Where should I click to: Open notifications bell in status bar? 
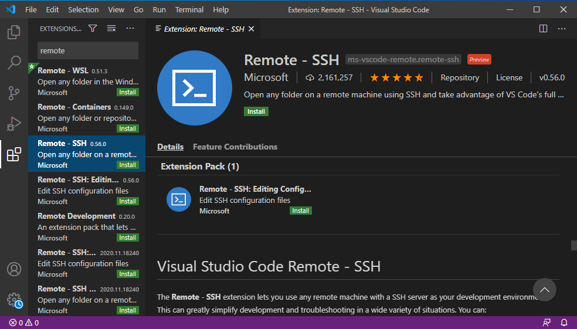coord(564,323)
